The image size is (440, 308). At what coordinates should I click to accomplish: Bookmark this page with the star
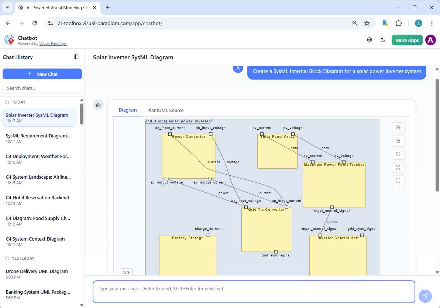pos(367,23)
